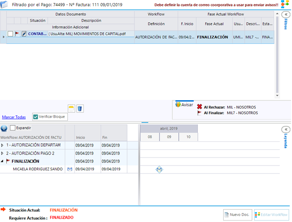Click day 09 in Gantt header
292x222 pixels.
(169, 137)
